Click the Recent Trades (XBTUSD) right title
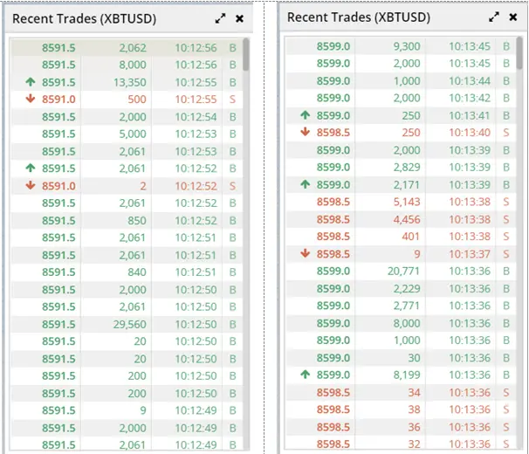 tap(359, 17)
